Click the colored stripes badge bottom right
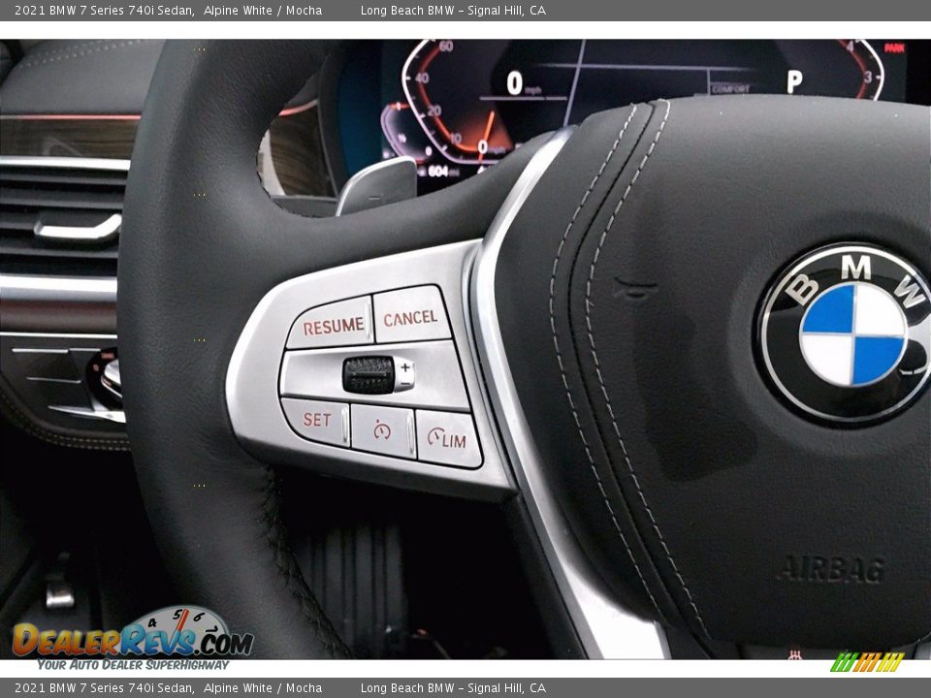 pos(867,662)
